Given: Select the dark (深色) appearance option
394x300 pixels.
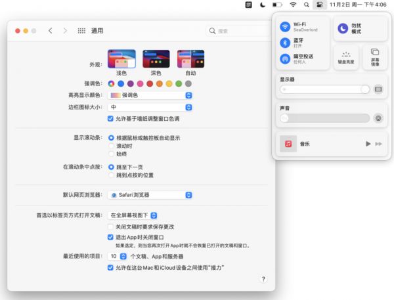Looking at the screenshot, I should point(156,59).
